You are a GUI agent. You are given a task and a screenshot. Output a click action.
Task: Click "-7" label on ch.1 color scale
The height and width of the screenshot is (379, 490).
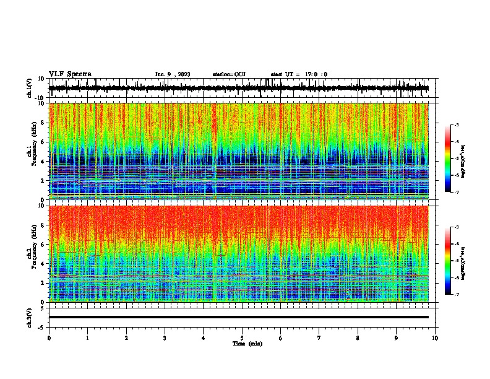point(456,192)
